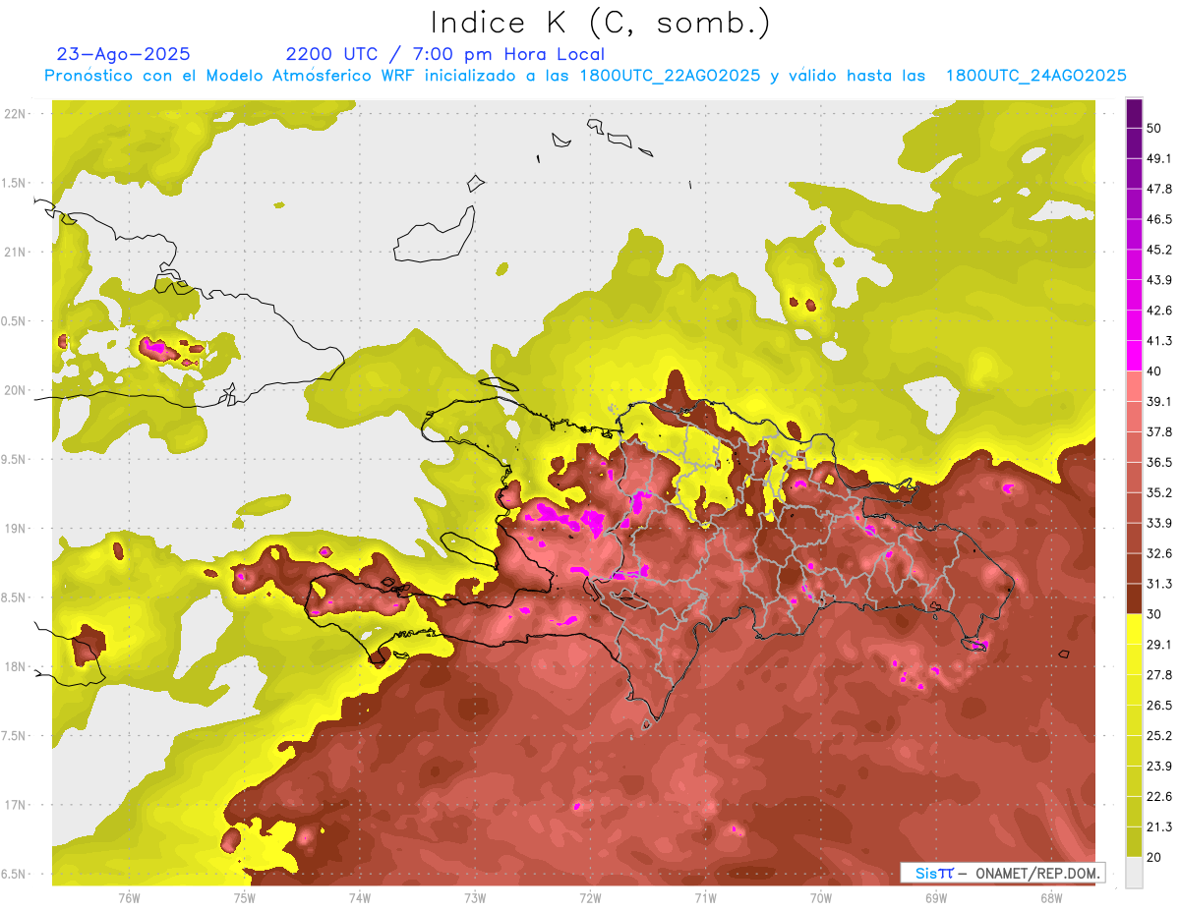
Task: Select the date label "23-Ago-2025"
Action: coord(124,54)
